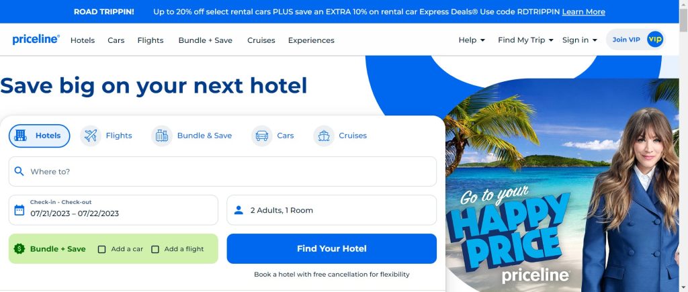Select the Cars icon in search tabs
Image resolution: width=688 pixels, height=292 pixels.
point(262,136)
